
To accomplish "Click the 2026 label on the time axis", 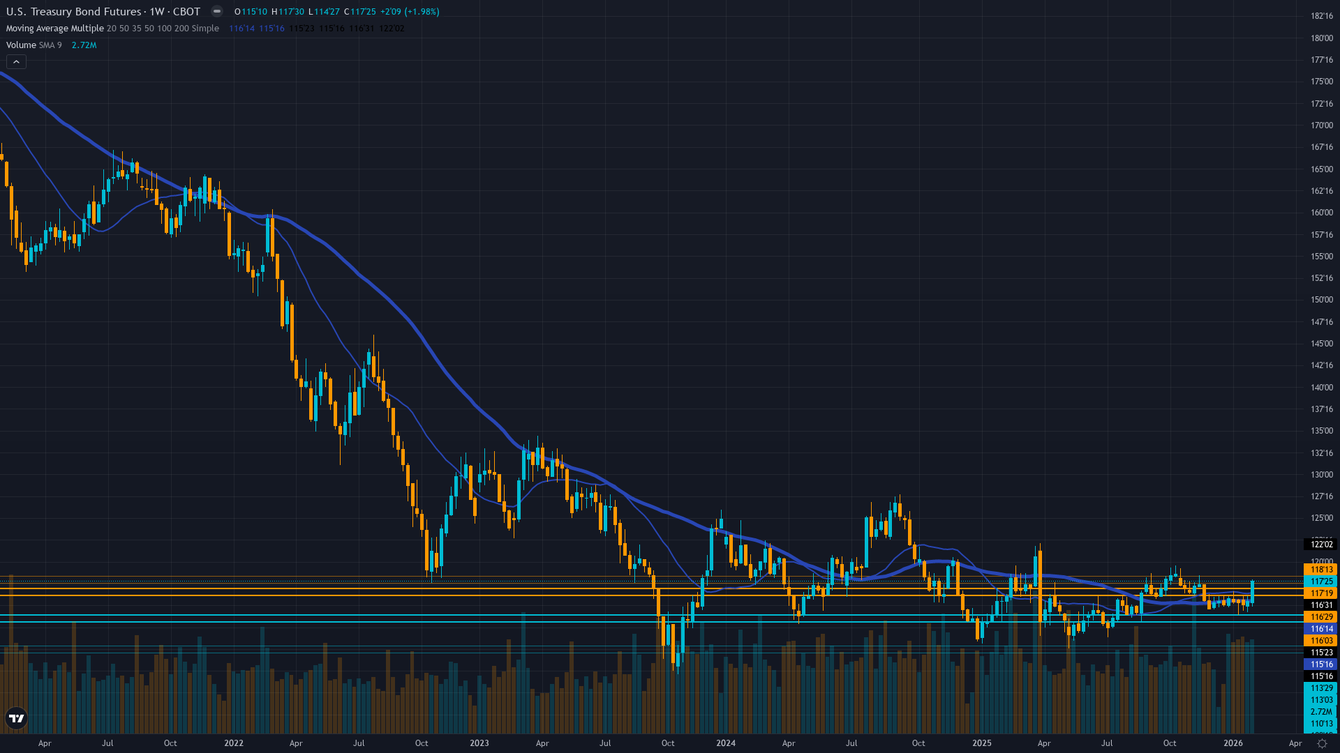I will [1233, 743].
